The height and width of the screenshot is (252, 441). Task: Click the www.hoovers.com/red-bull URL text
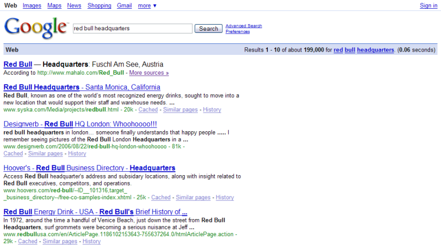[67, 194]
